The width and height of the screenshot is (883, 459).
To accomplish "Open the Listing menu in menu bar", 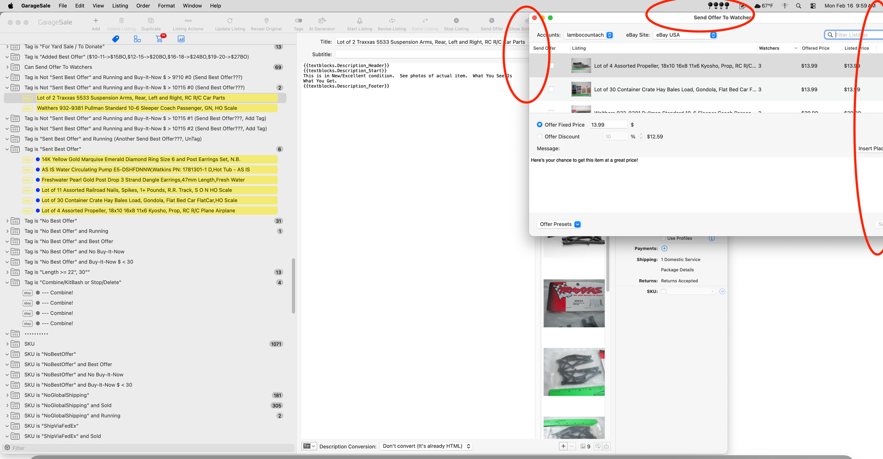I will pos(120,6).
